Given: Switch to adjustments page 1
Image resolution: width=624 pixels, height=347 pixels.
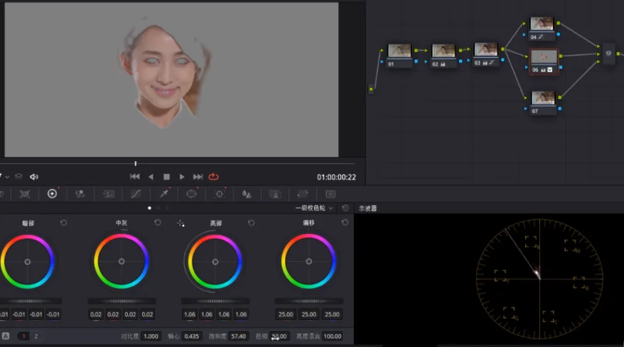Looking at the screenshot, I should 24,336.
